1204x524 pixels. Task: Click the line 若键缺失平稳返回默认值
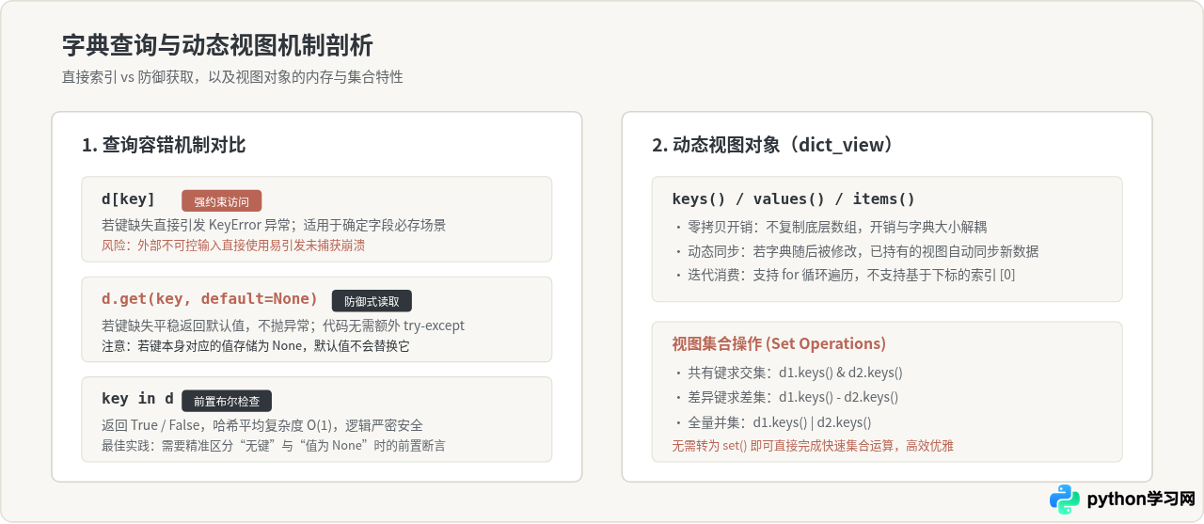tap(283, 326)
